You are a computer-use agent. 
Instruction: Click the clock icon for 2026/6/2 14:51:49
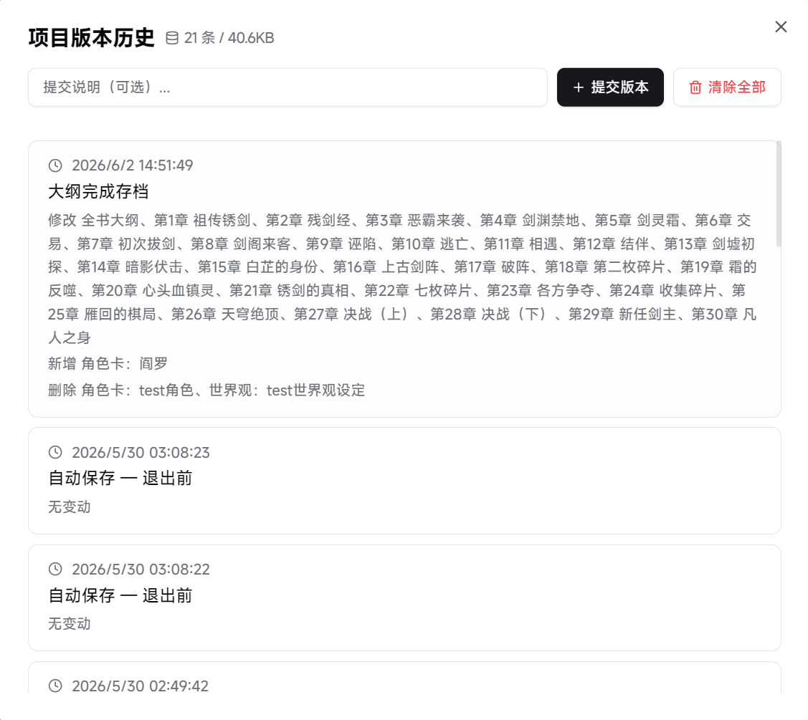(x=55, y=165)
